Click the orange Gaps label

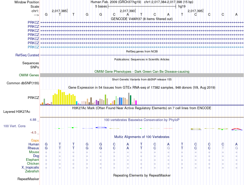coord(35,141)
